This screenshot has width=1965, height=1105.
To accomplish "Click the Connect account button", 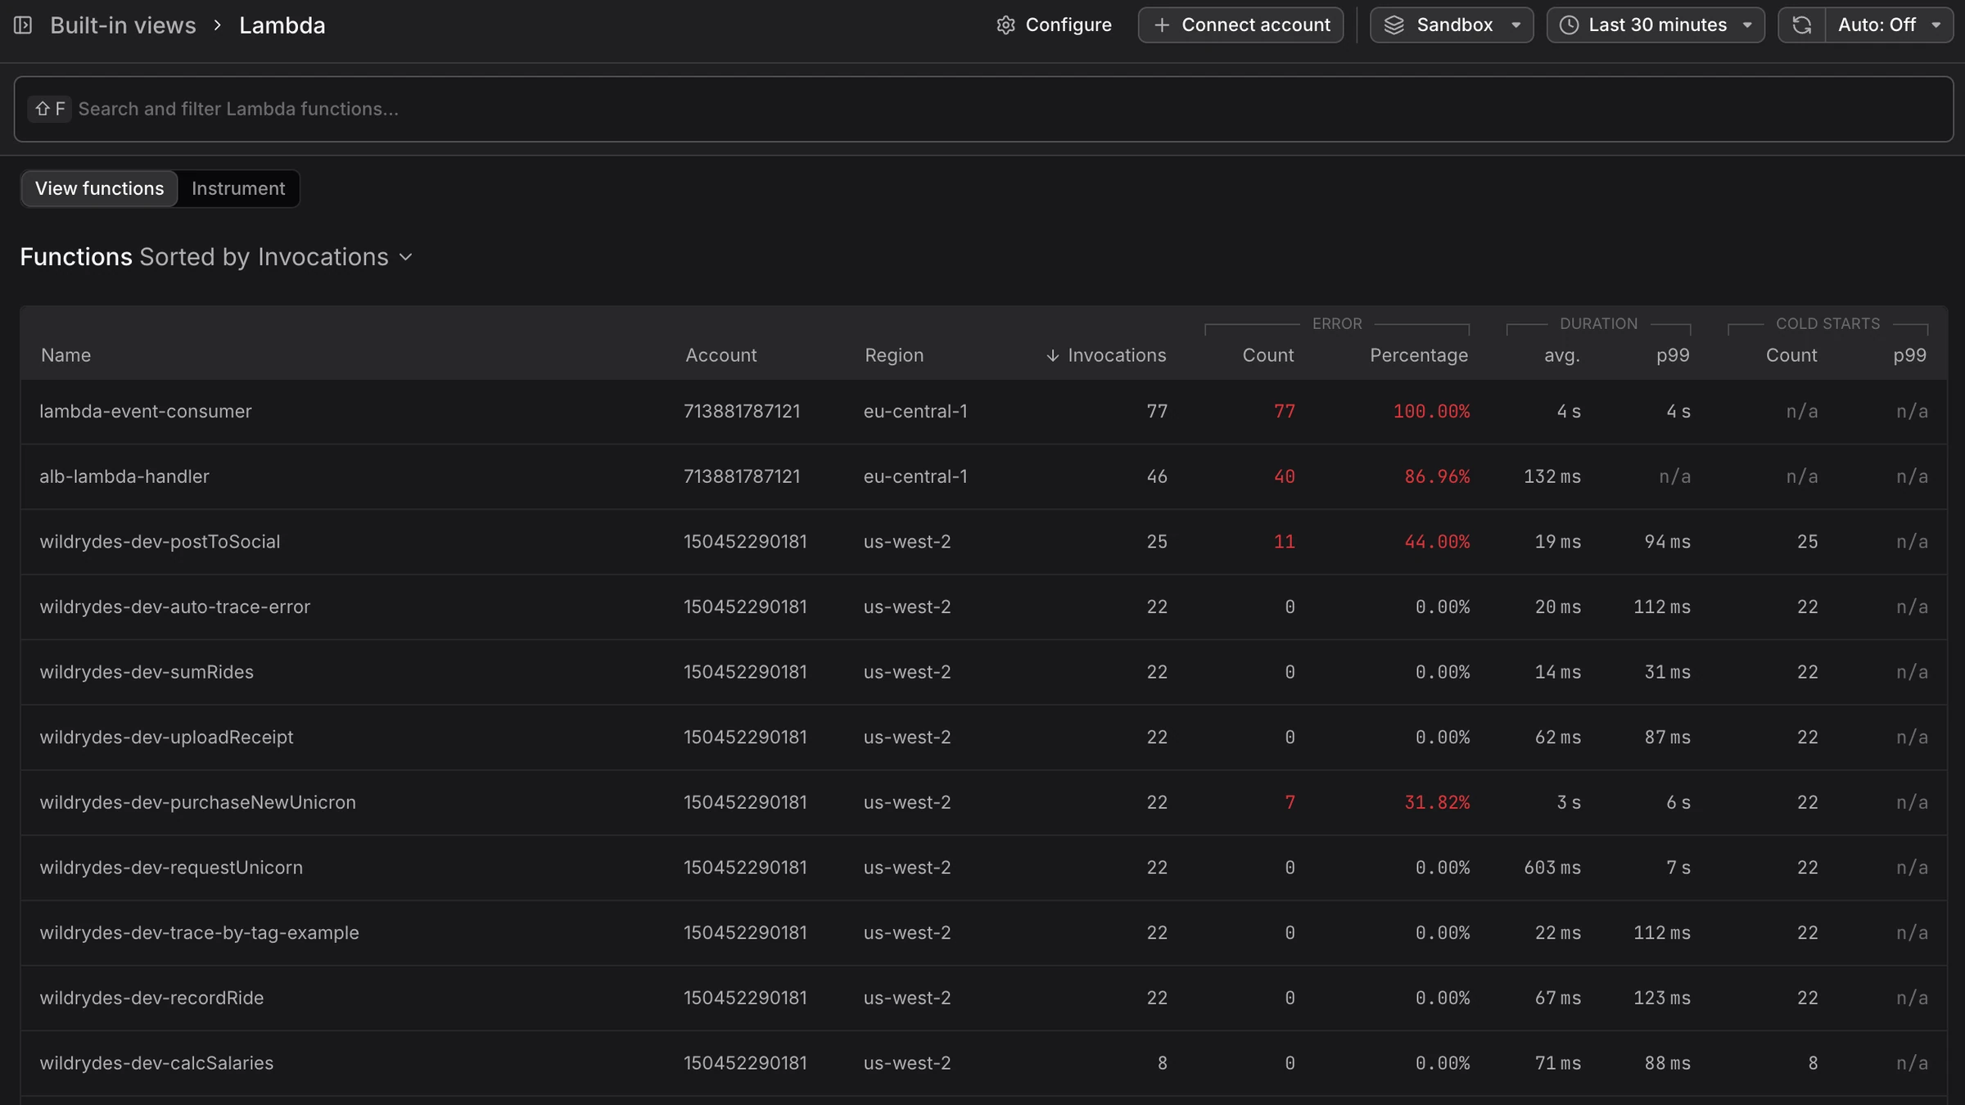I will pos(1240,25).
